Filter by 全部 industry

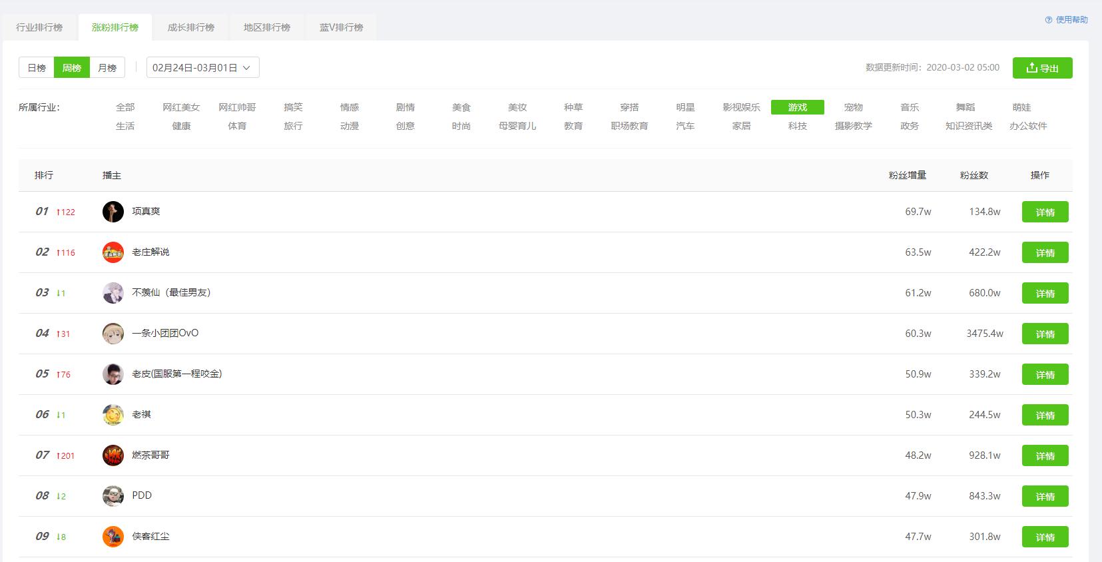[125, 107]
